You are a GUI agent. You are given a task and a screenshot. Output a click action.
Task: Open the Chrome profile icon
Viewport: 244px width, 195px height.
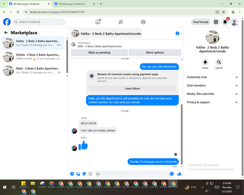coord(233,12)
